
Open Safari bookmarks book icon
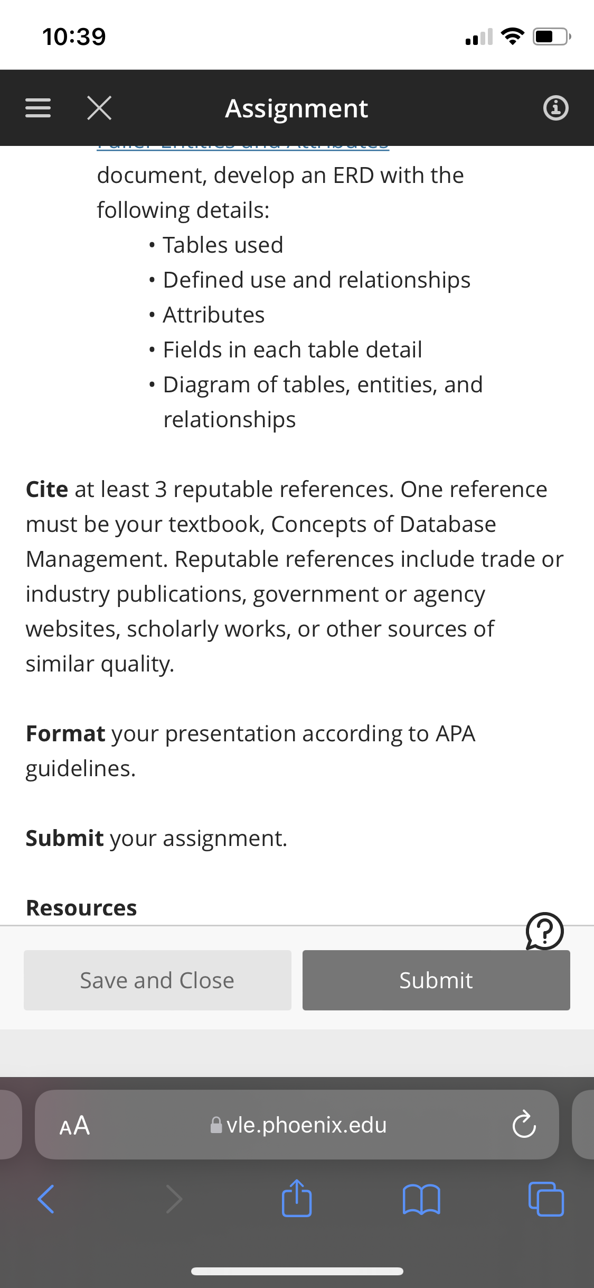421,1199
